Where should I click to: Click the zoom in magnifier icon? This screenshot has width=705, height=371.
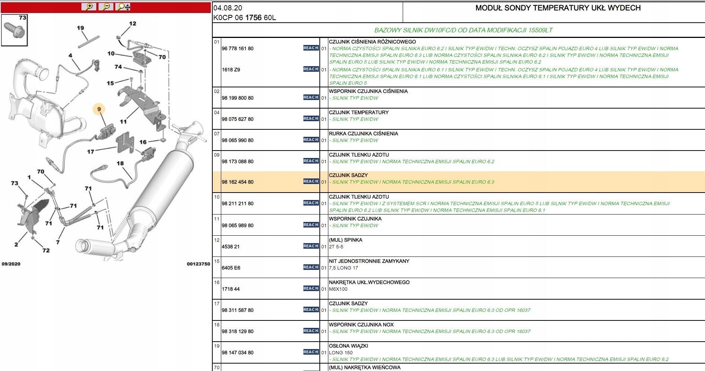[89, 7]
